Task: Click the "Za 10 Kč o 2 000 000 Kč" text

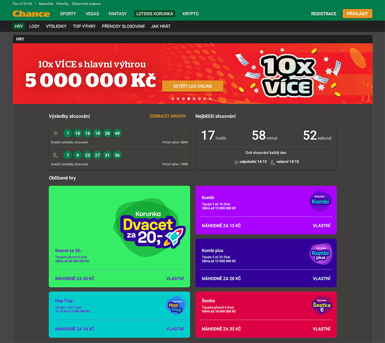Action: 73,311
